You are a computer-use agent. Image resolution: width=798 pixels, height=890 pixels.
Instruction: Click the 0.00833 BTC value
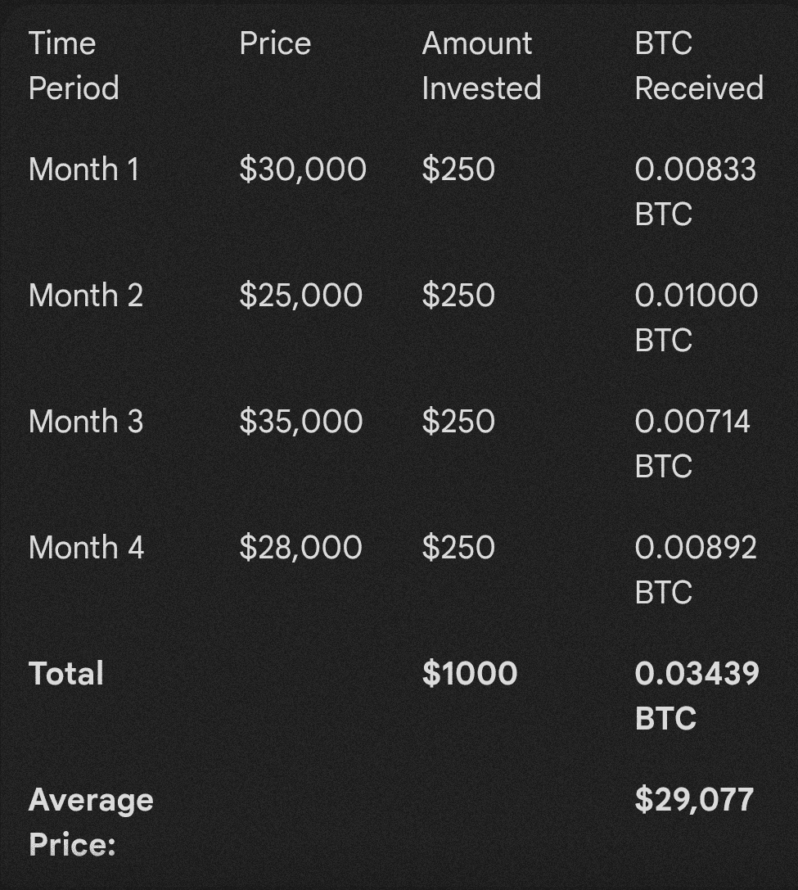(695, 192)
